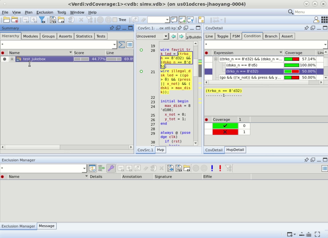
Task: Enable the Tree checkbox
Action: (115, 20)
